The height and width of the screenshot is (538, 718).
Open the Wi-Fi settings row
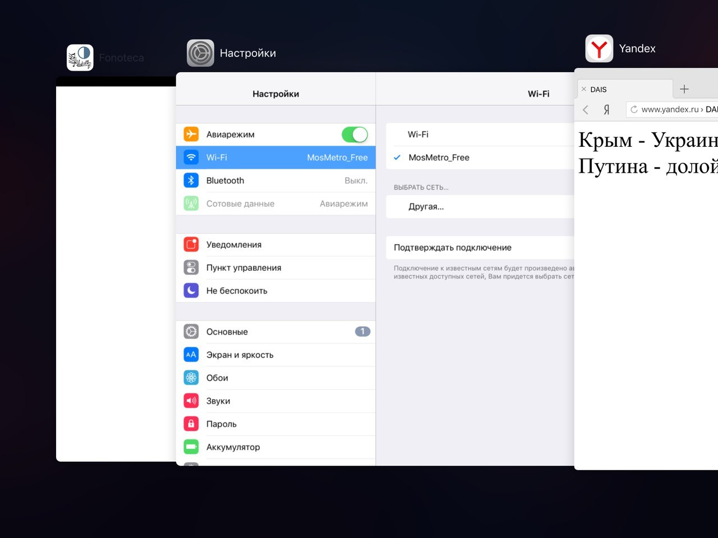pyautogui.click(x=275, y=158)
